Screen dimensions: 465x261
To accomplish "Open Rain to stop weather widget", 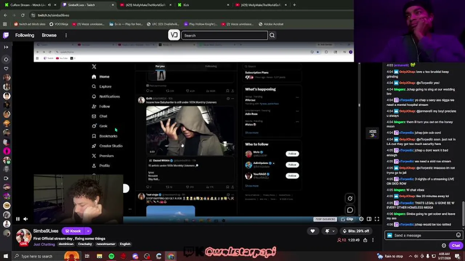I will pos(390,256).
